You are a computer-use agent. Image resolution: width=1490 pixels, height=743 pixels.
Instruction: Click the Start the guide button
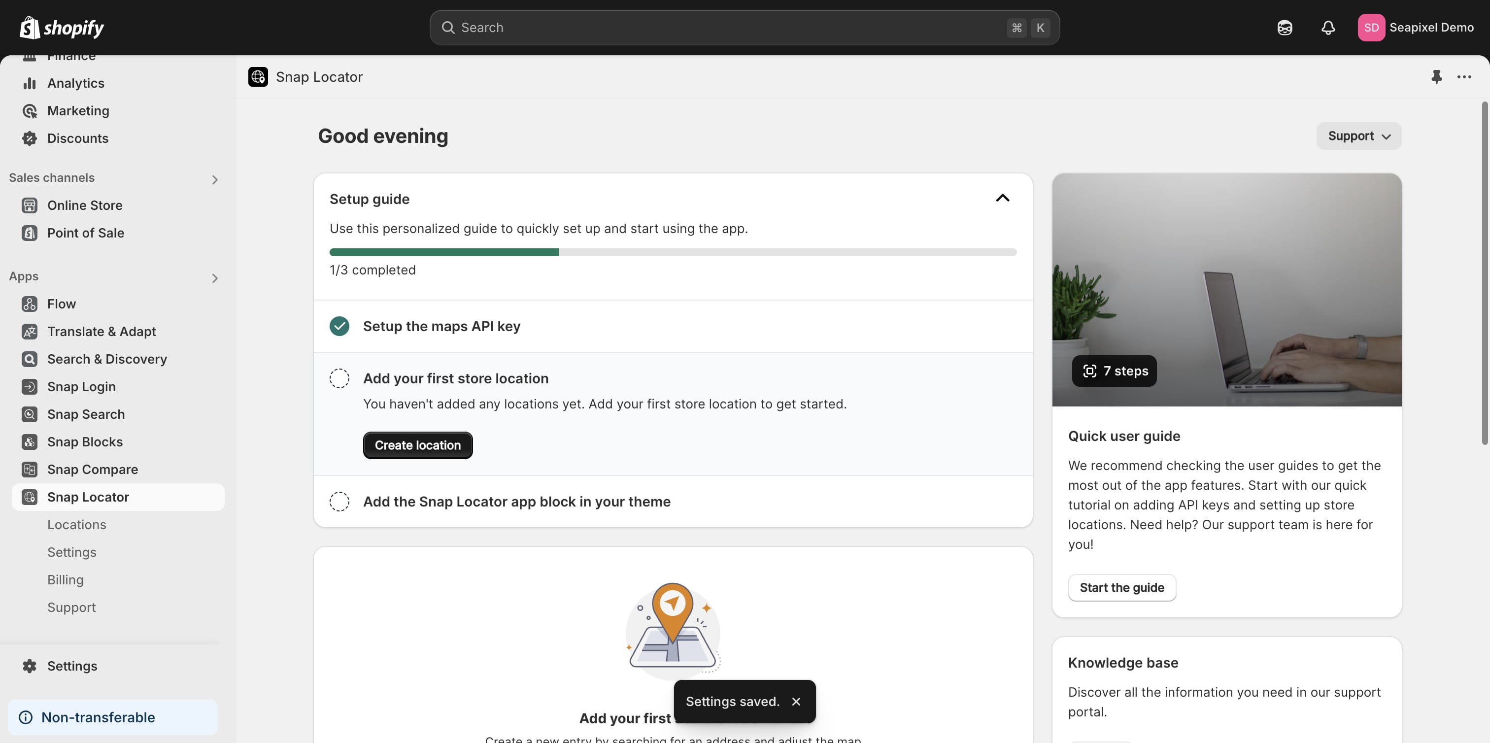point(1121,587)
